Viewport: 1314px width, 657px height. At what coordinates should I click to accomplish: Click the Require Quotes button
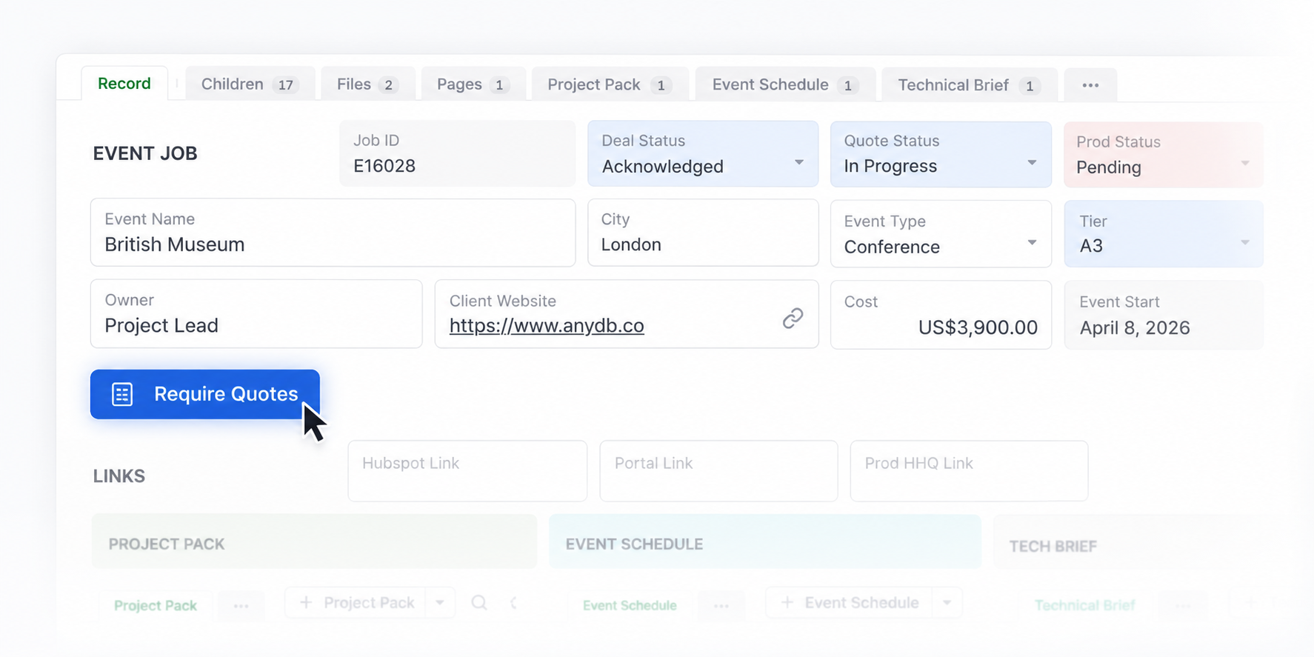click(205, 394)
